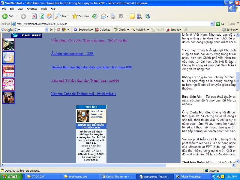The height and width of the screenshot is (180, 240).
Task: Open the Search pane in the toolbar
Action: pyautogui.click(x=62, y=16)
